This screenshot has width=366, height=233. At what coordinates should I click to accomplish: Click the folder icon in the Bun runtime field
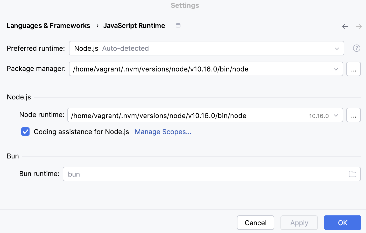click(x=352, y=174)
